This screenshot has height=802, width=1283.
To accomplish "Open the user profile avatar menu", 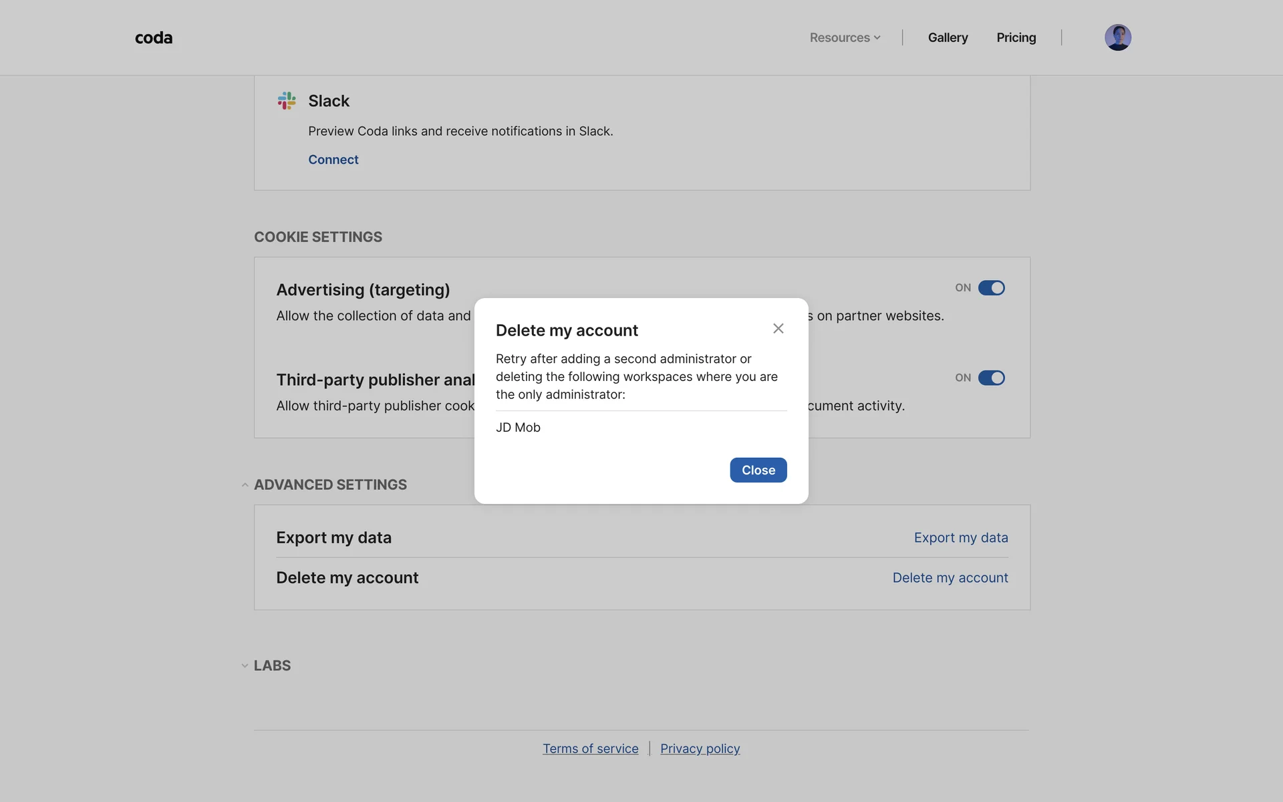I will pos(1117,37).
